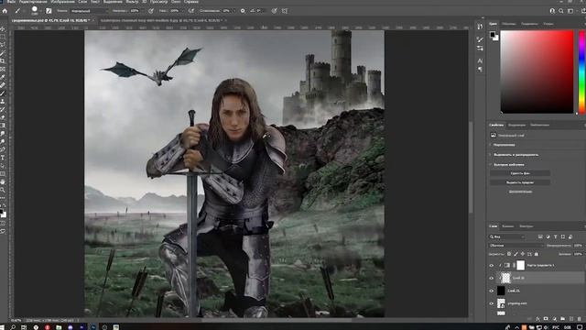Click the Home icon in options bar
Screen dimensions: 586x330
[x=5, y=11]
